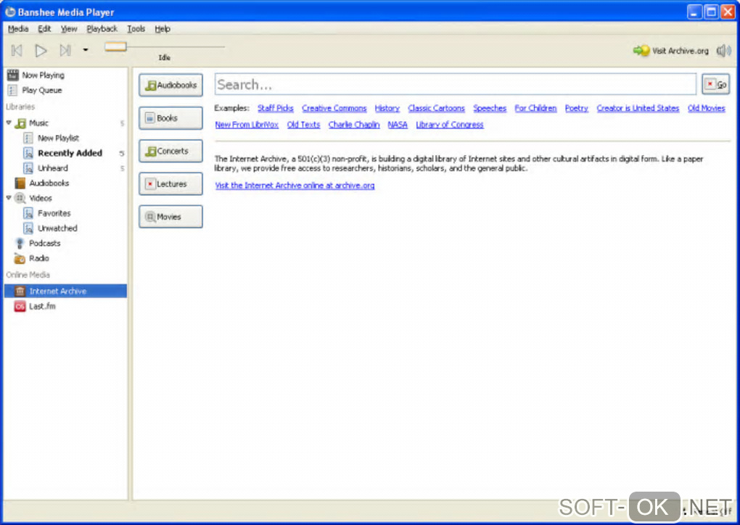Open the Media menu

pos(18,29)
